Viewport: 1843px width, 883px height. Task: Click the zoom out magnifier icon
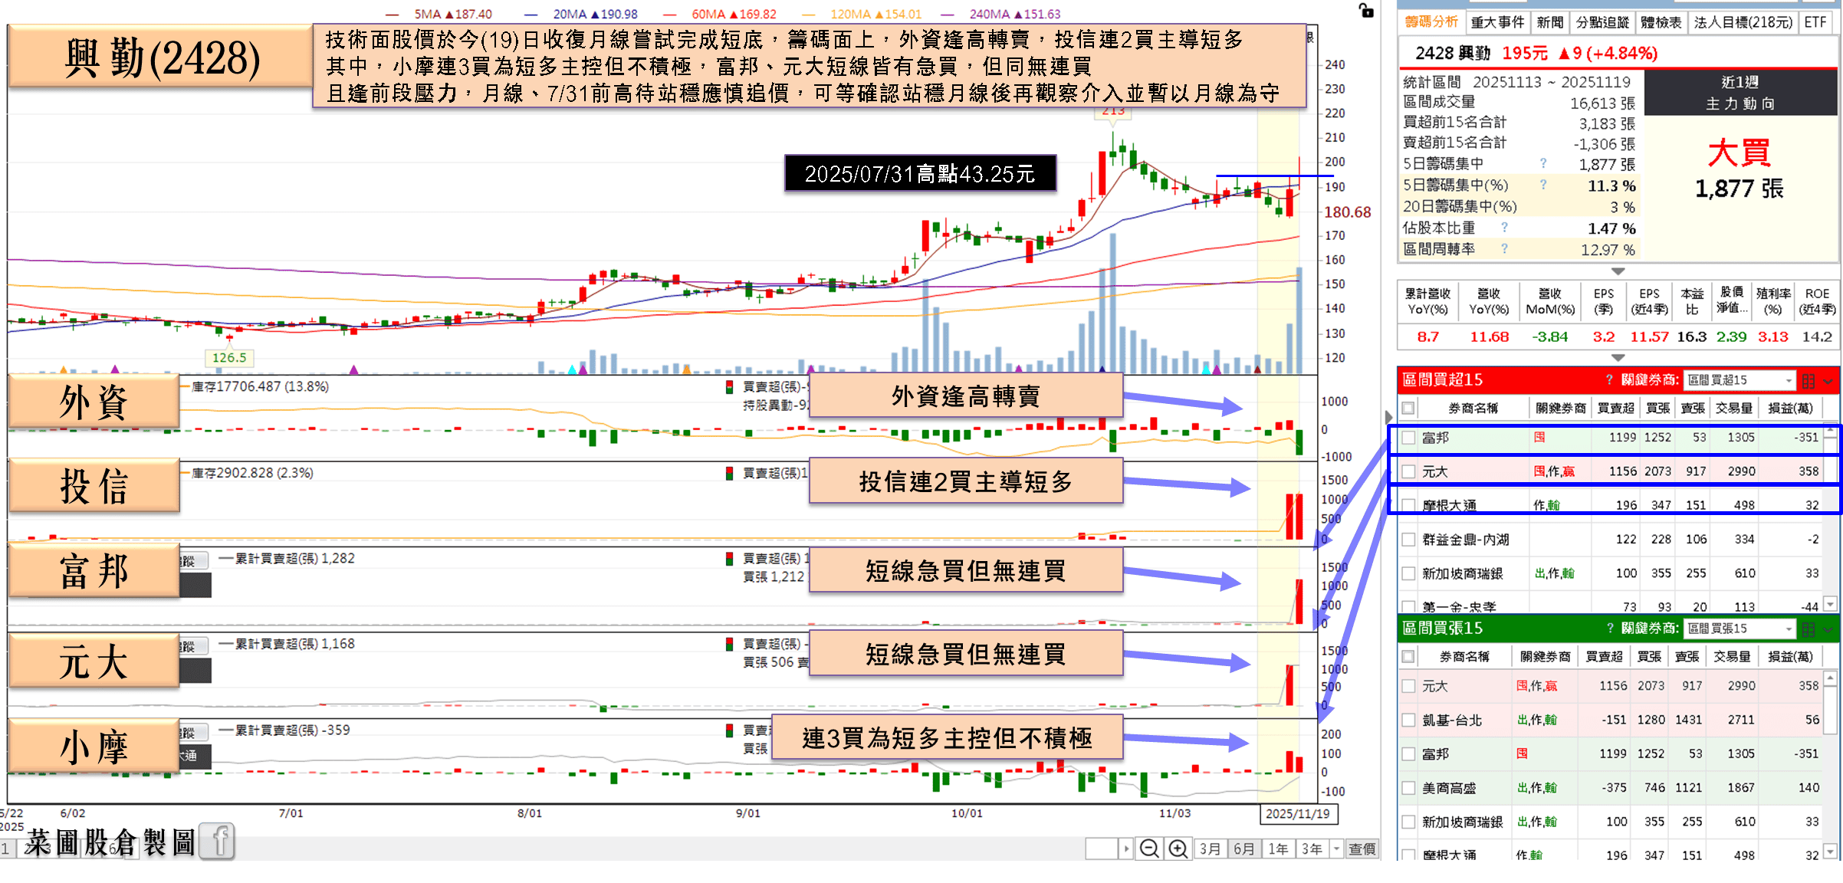1148,849
